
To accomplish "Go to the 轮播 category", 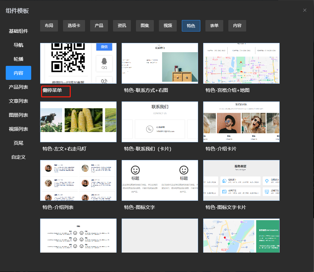I will pos(18,59).
